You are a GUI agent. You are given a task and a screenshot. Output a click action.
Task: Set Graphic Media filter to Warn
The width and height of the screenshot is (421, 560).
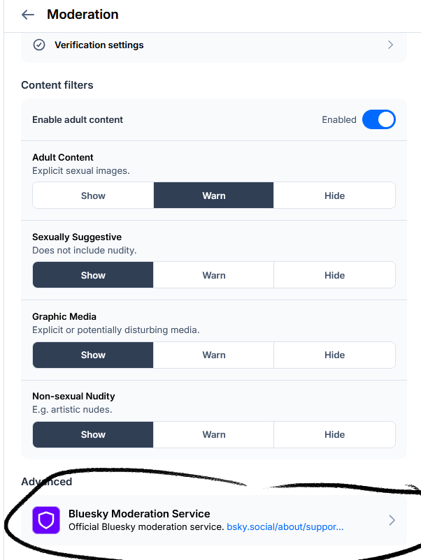tap(214, 355)
